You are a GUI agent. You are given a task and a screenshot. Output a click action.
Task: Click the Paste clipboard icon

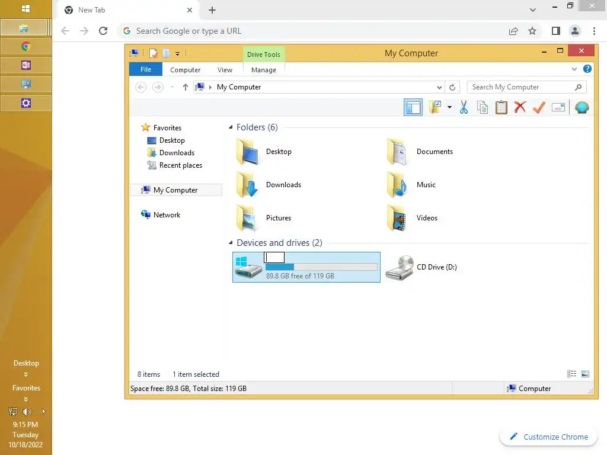tap(501, 107)
